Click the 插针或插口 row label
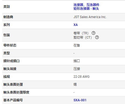The height and width of the screenshot is (104, 125). tap(11, 61)
